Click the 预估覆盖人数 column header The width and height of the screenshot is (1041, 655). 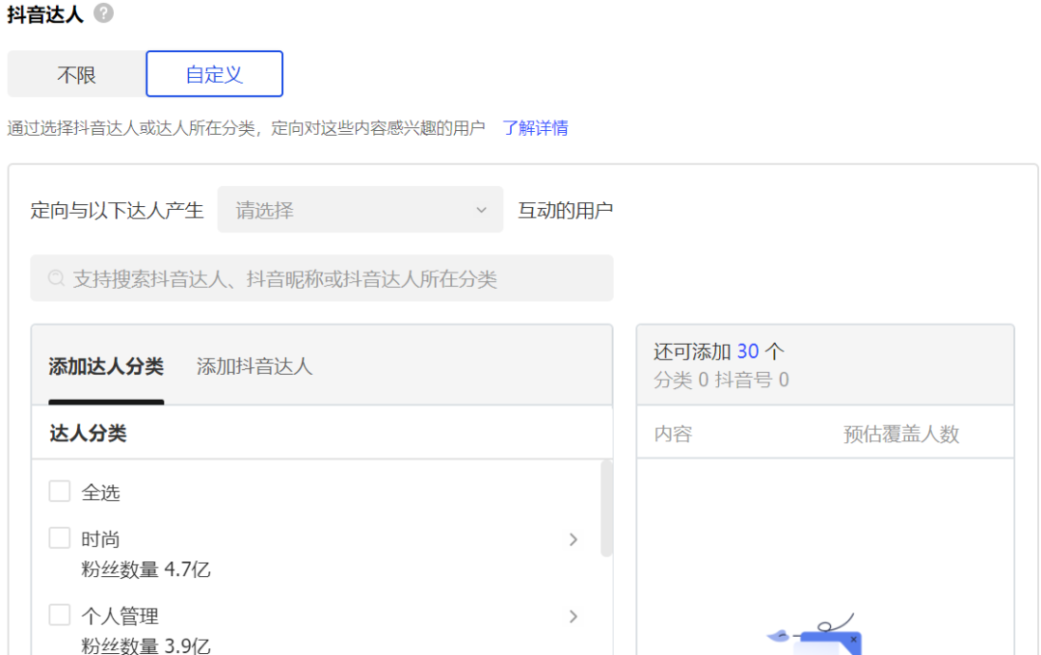[x=901, y=434]
